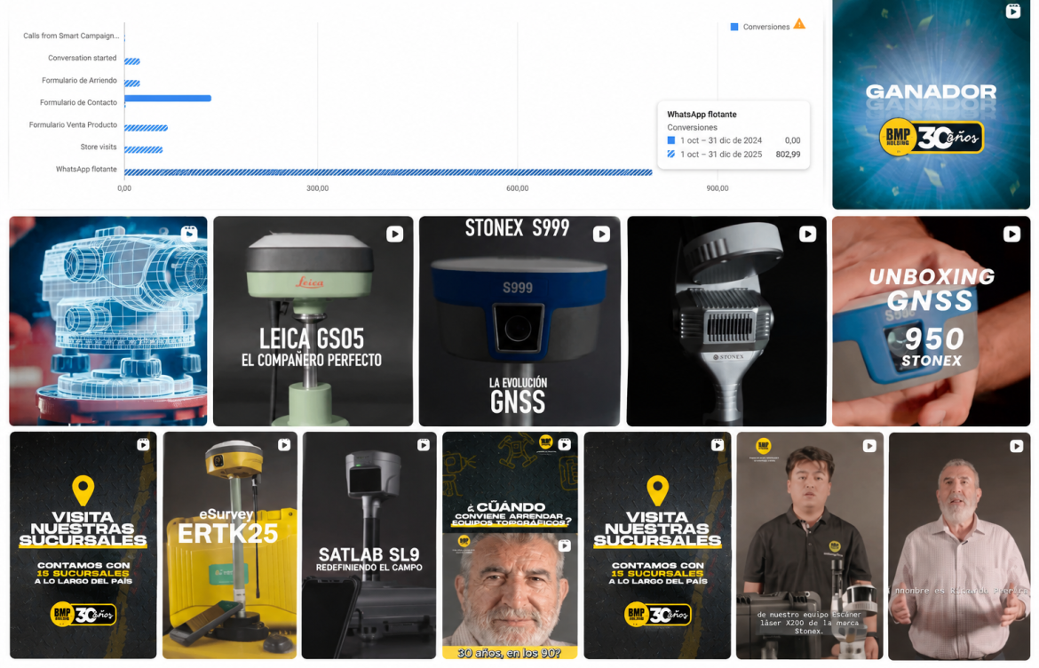The width and height of the screenshot is (1039, 668).
Task: Open the Leica GS05 El Compañero Perfecto thumbnail
Action: pyautogui.click(x=313, y=321)
